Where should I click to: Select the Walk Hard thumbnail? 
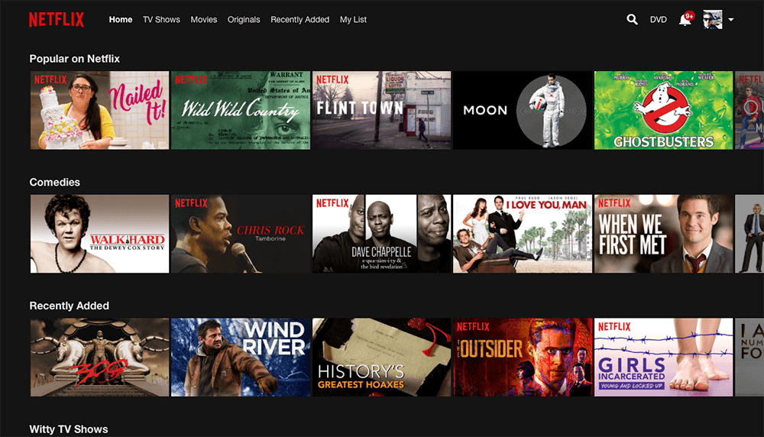100,234
